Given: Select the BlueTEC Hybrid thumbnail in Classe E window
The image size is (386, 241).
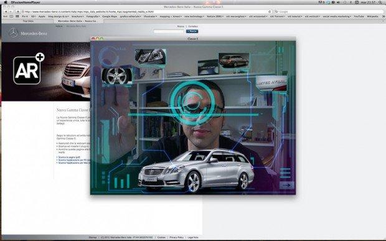Looking at the screenshot, I should click(271, 83).
